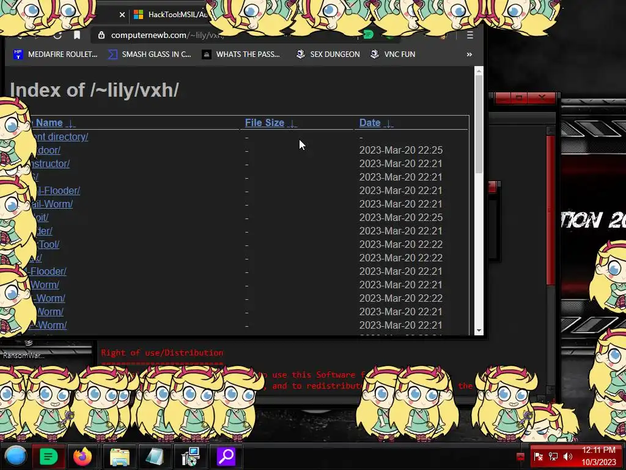Open the VNC FUN bookmark

pyautogui.click(x=393, y=54)
